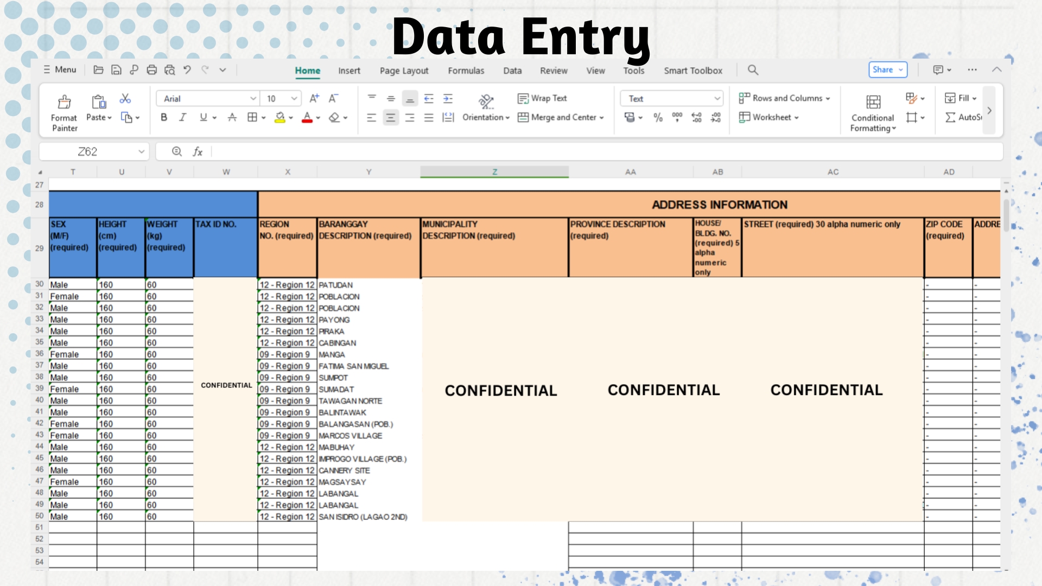
Task: Click the Percent style icon
Action: pyautogui.click(x=658, y=117)
